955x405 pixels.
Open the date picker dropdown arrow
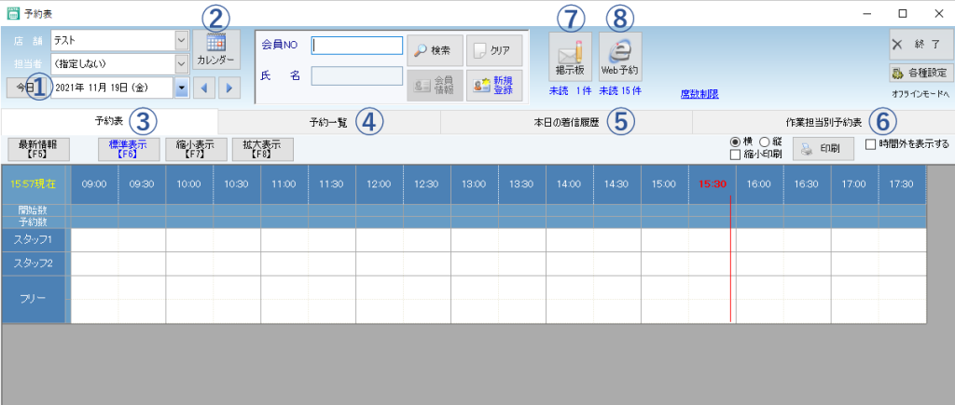181,88
